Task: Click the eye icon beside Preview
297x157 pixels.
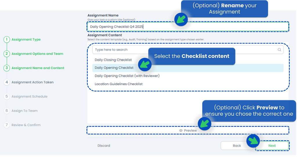Action: coord(181,130)
